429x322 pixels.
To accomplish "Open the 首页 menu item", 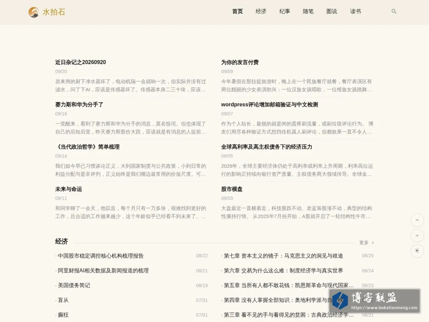I will [x=237, y=11].
